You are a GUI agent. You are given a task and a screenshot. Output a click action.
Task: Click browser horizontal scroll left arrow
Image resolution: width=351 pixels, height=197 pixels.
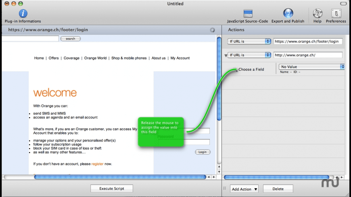209,177
